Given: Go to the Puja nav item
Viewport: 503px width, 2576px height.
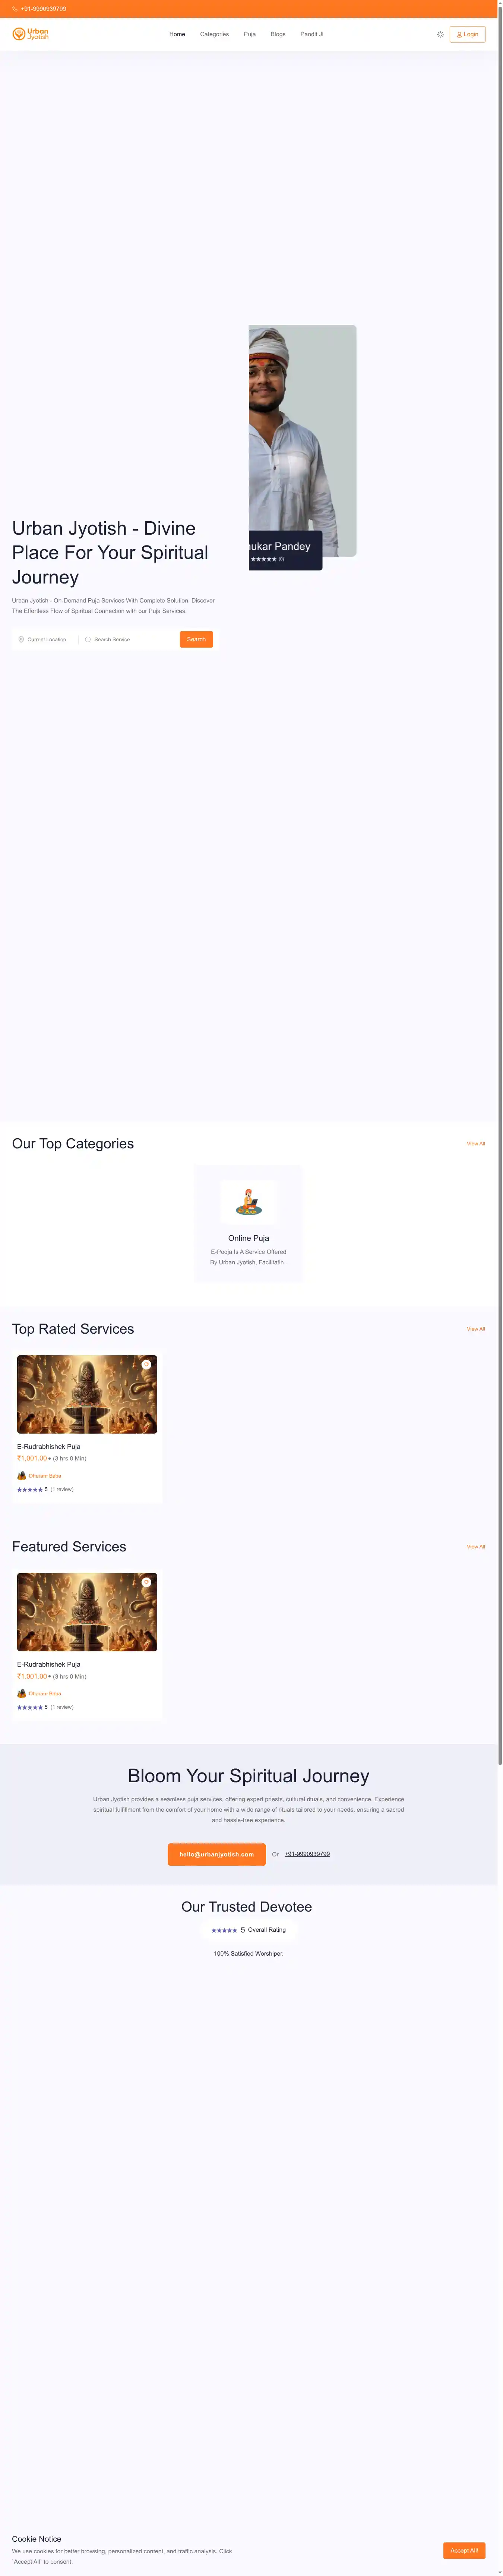Looking at the screenshot, I should click(250, 34).
